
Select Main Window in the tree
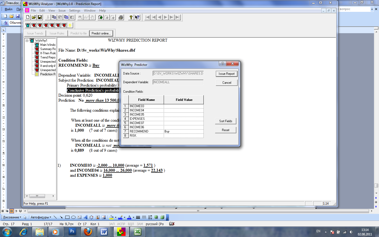point(48,45)
